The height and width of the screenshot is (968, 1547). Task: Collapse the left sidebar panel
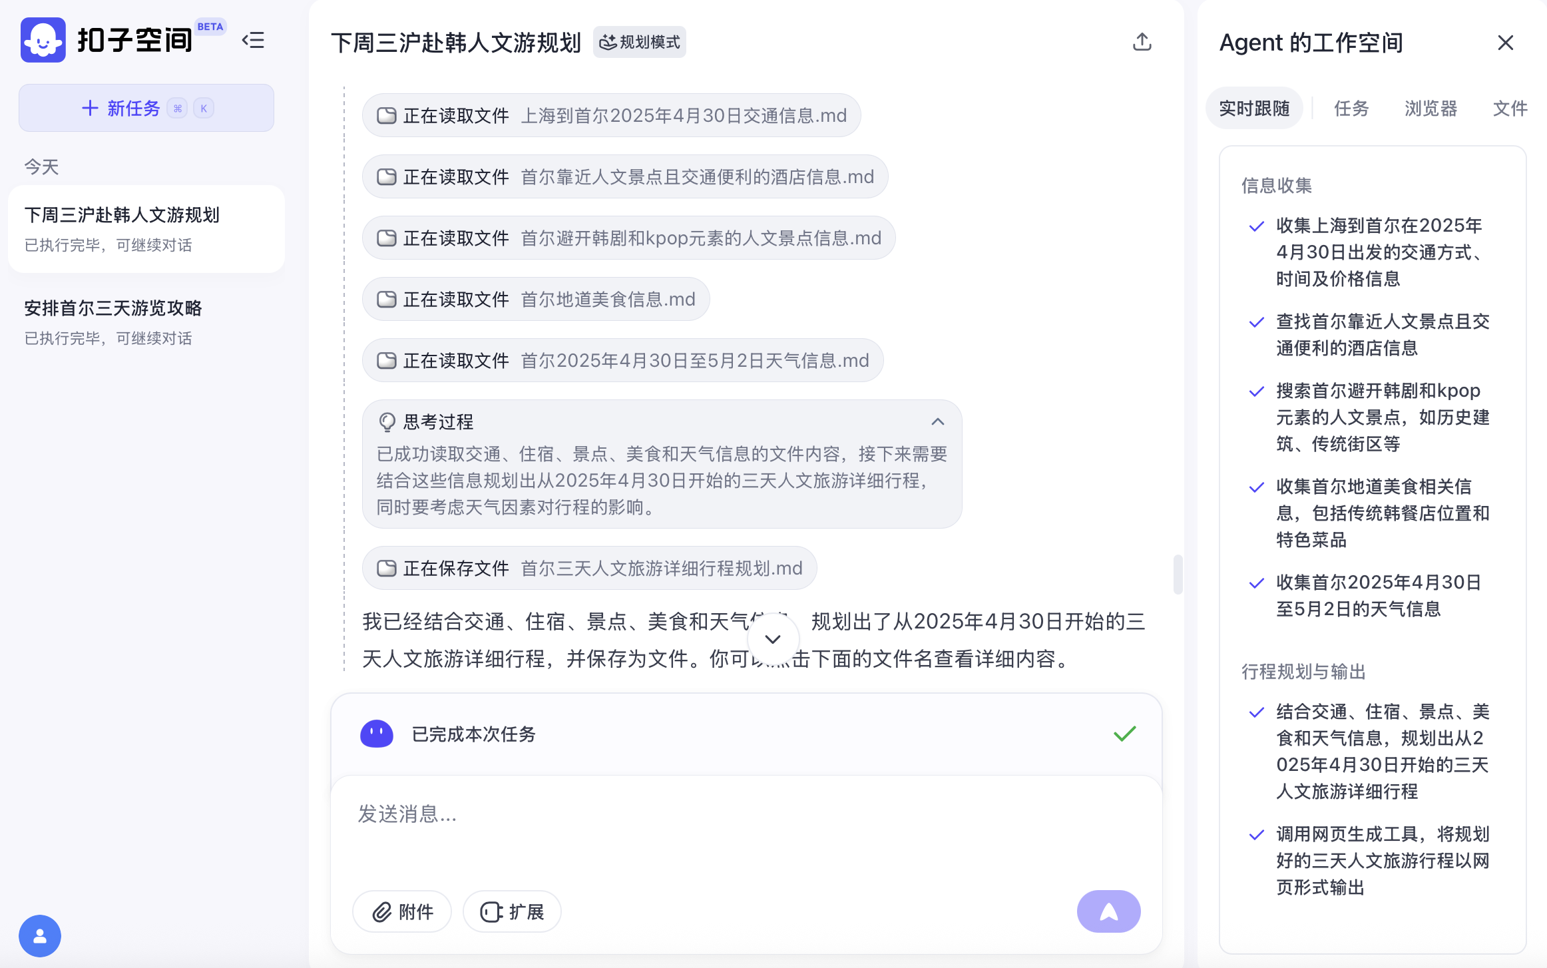click(x=253, y=41)
